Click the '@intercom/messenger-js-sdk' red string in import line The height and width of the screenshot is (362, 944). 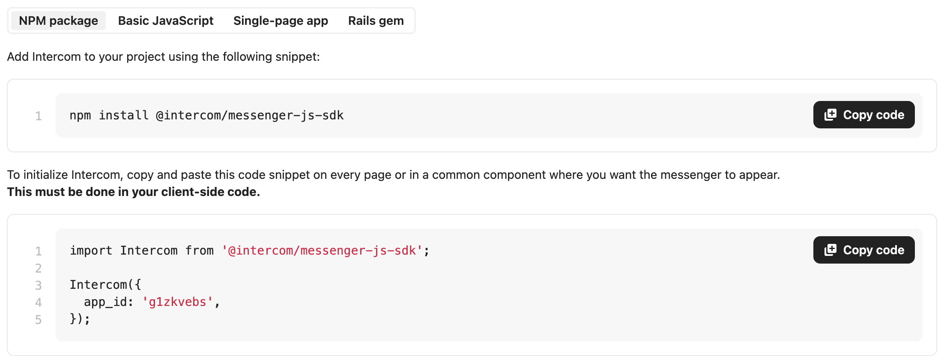322,251
